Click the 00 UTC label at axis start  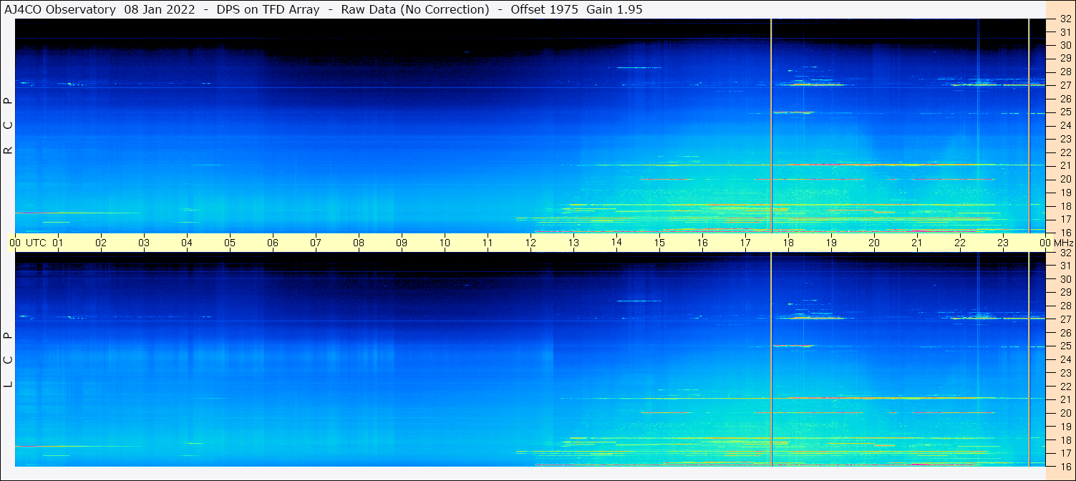pos(29,243)
